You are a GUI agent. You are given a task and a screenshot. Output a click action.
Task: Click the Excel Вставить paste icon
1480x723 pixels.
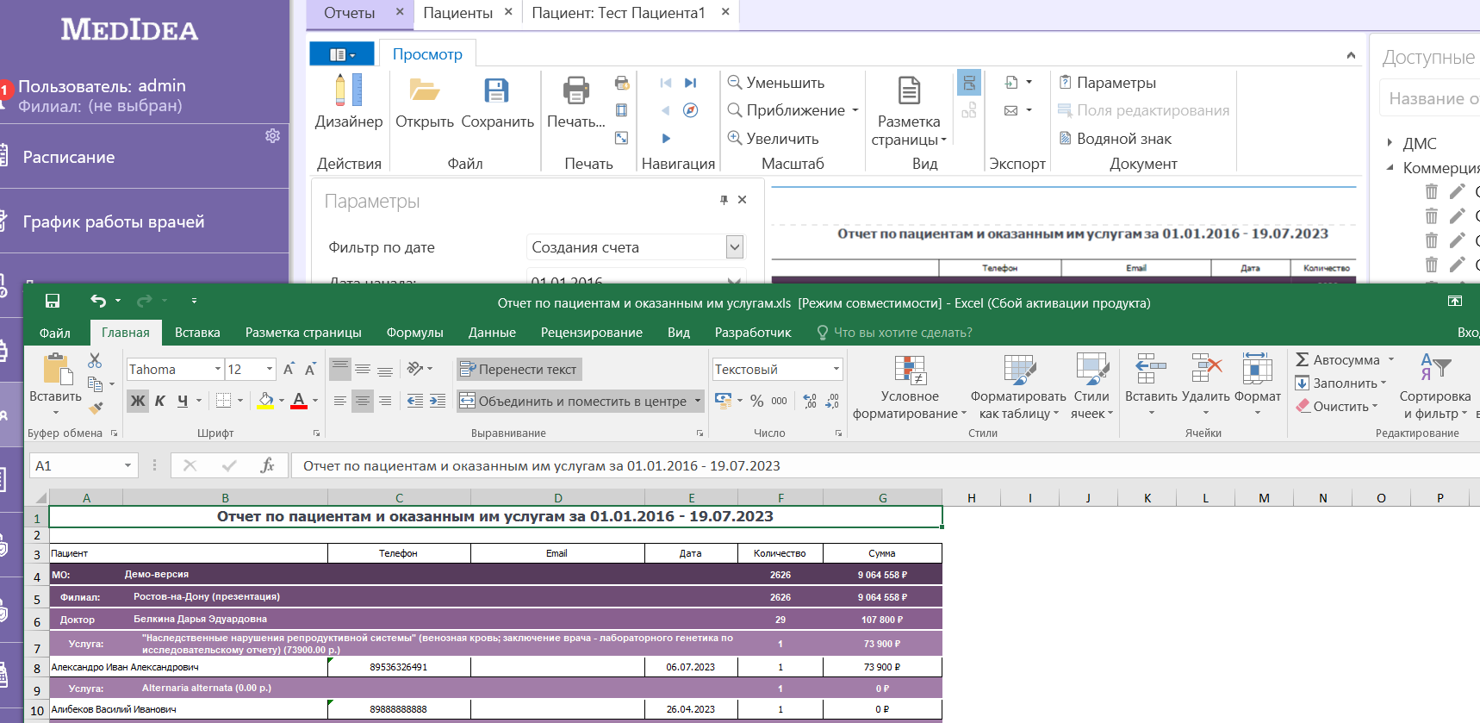[x=57, y=369]
